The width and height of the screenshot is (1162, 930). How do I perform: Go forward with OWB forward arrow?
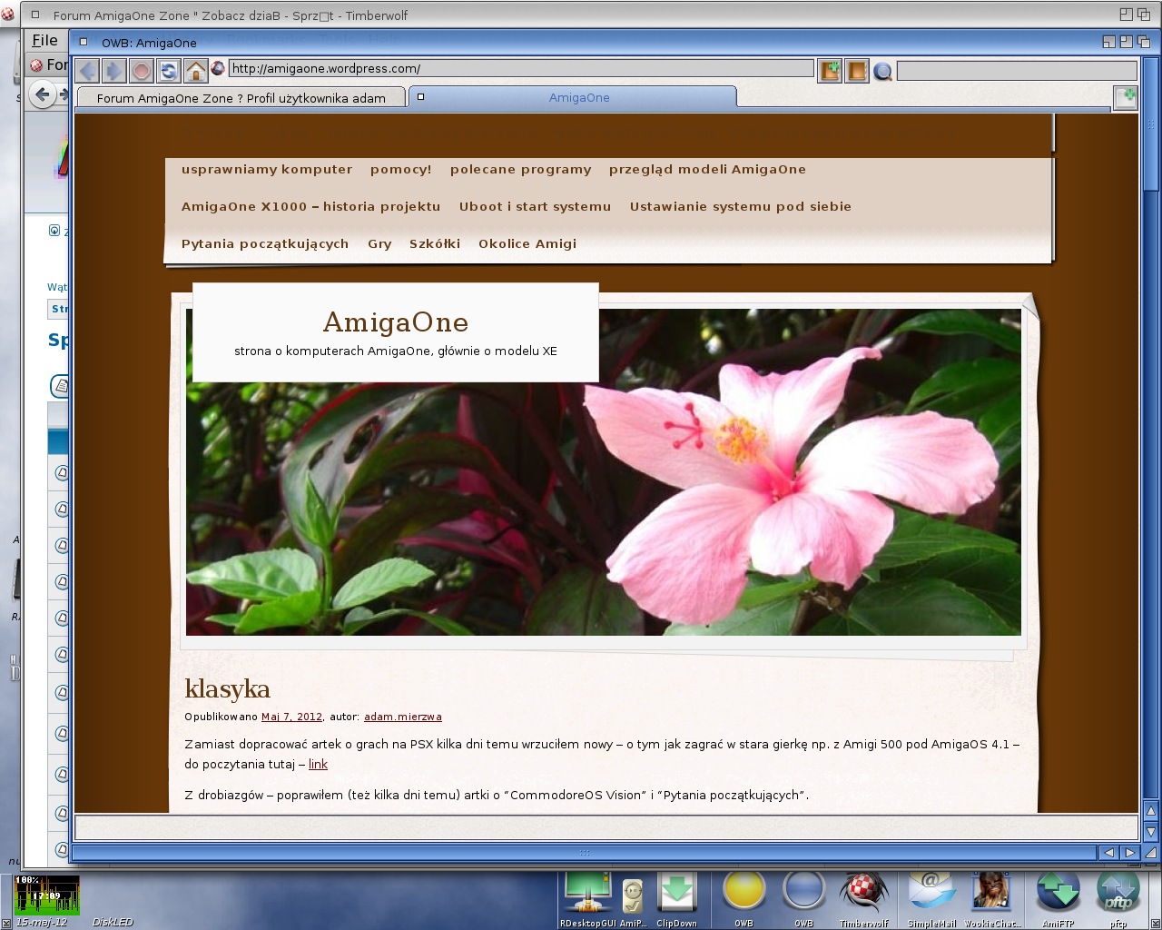click(114, 70)
